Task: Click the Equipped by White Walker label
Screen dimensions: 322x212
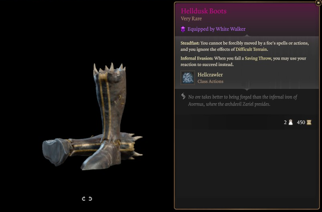Action: 217,29
